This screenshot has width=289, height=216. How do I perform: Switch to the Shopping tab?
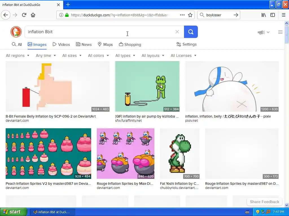pos(130,44)
